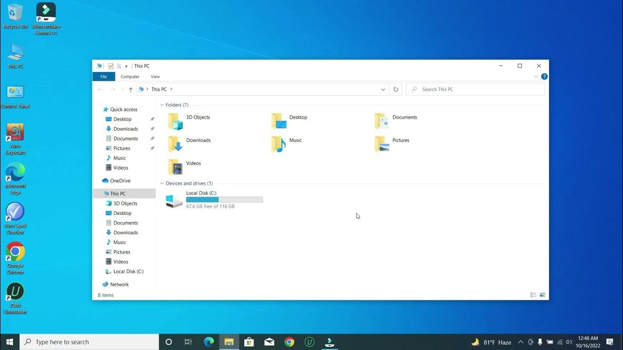This screenshot has height=350, width=623.
Task: Open Microsoft Store from taskbar
Action: [x=249, y=342]
